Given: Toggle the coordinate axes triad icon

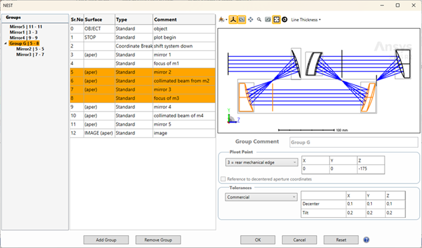Looking at the screenshot, I should tap(233, 19).
